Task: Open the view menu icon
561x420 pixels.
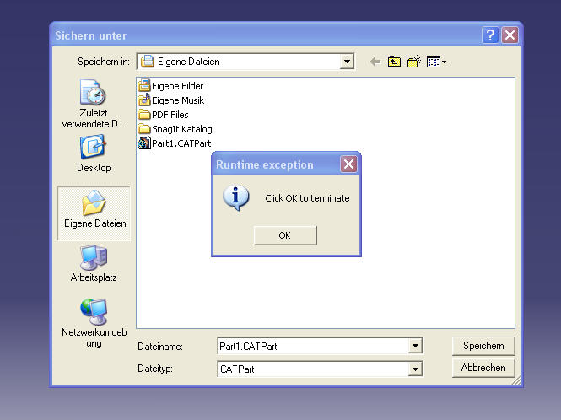Action: click(436, 62)
